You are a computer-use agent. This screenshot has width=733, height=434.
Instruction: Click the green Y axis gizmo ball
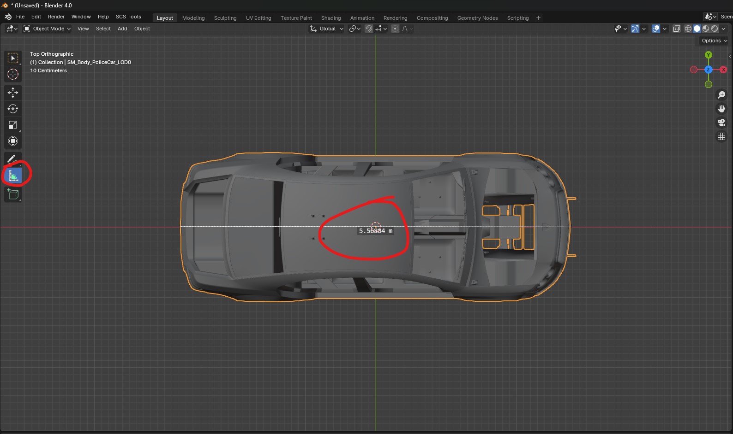[x=708, y=55]
